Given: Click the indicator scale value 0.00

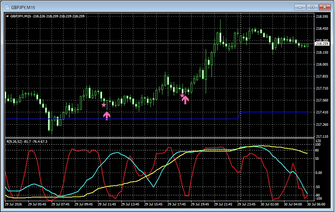Looking at the screenshot, I should tap(319, 173).
